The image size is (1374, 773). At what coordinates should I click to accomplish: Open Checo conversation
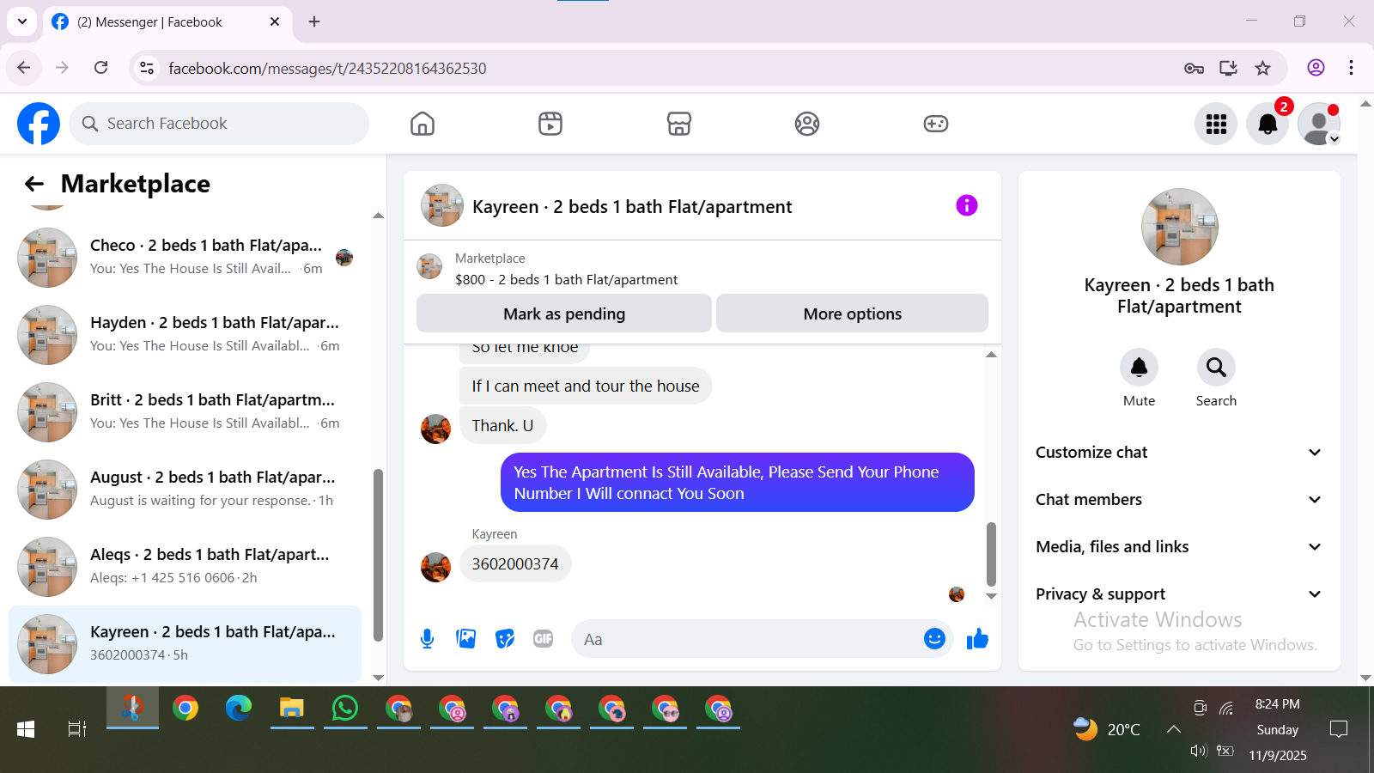(x=185, y=258)
